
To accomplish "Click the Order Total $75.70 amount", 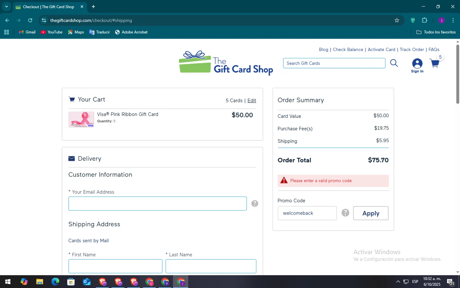I will click(x=378, y=160).
